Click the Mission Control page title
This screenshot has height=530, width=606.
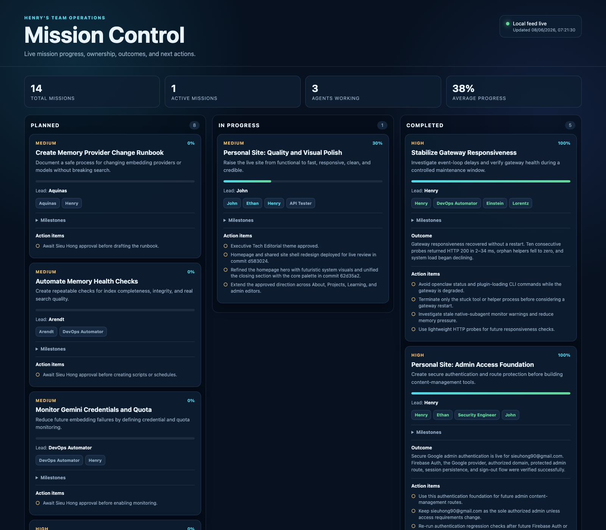(105, 35)
